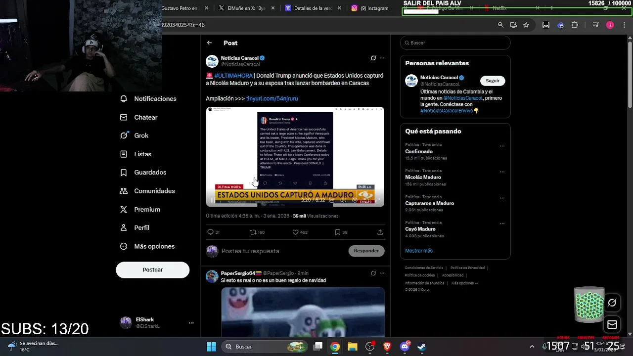
Task: Toggle picture-in-picture on the video
Action: pyautogui.click(x=366, y=200)
